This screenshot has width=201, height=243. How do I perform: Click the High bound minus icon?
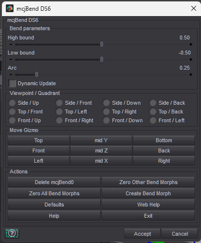click(x=11, y=44)
